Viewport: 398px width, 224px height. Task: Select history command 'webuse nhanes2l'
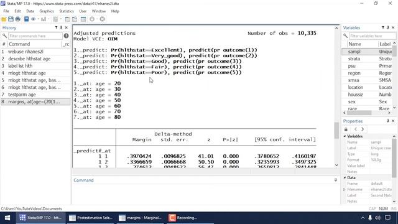click(x=35, y=52)
